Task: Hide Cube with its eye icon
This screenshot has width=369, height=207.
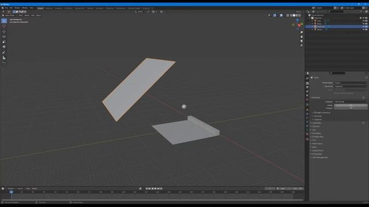Action: [x=364, y=21]
